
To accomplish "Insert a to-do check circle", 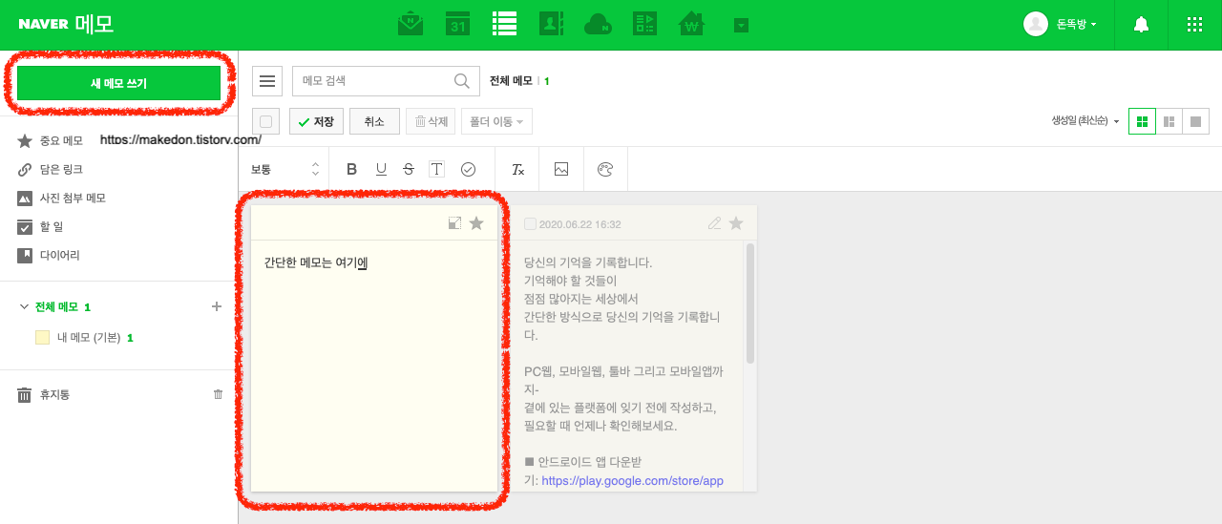I will point(468,169).
